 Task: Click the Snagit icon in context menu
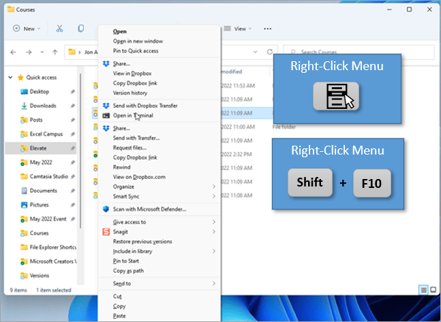pyautogui.click(x=106, y=231)
